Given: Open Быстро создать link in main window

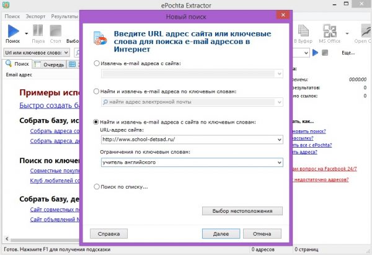Looking at the screenshot, I should pyautogui.click(x=50, y=105).
